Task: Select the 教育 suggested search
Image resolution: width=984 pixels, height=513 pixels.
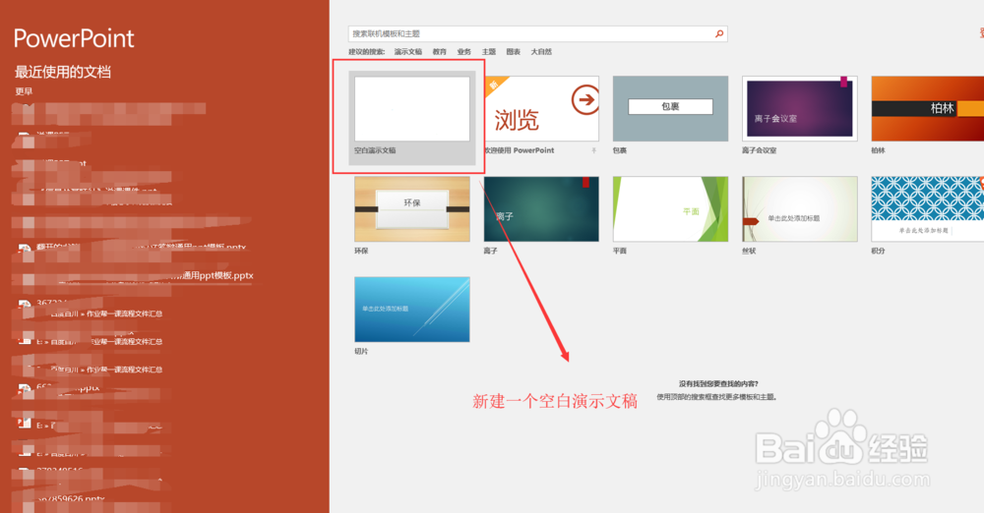Action: tap(439, 52)
